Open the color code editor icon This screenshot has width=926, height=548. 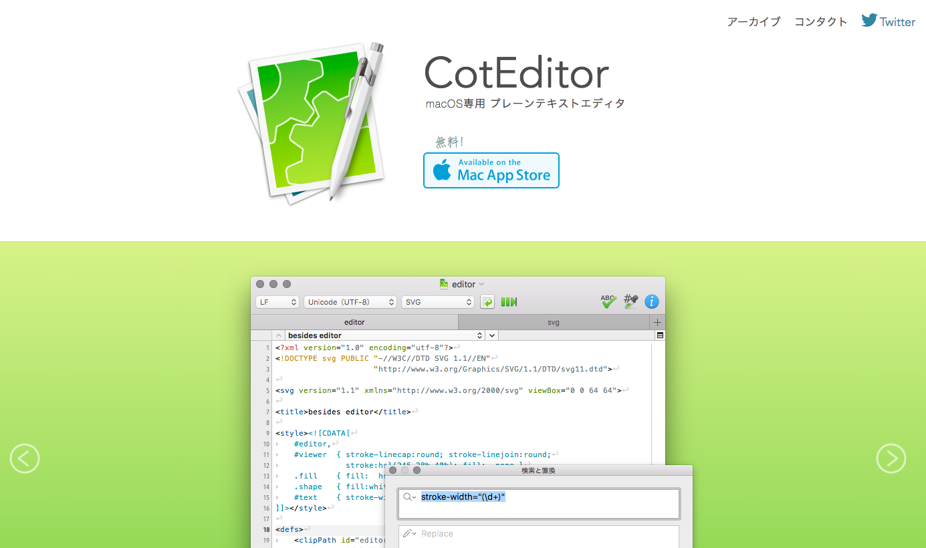click(x=630, y=301)
